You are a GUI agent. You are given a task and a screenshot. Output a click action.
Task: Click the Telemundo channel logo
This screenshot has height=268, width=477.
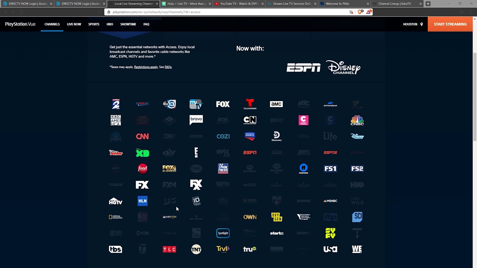(250, 104)
